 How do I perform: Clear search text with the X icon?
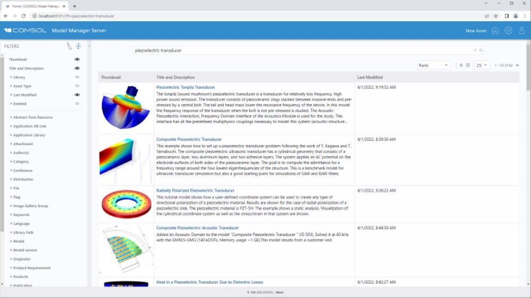pyautogui.click(x=475, y=50)
